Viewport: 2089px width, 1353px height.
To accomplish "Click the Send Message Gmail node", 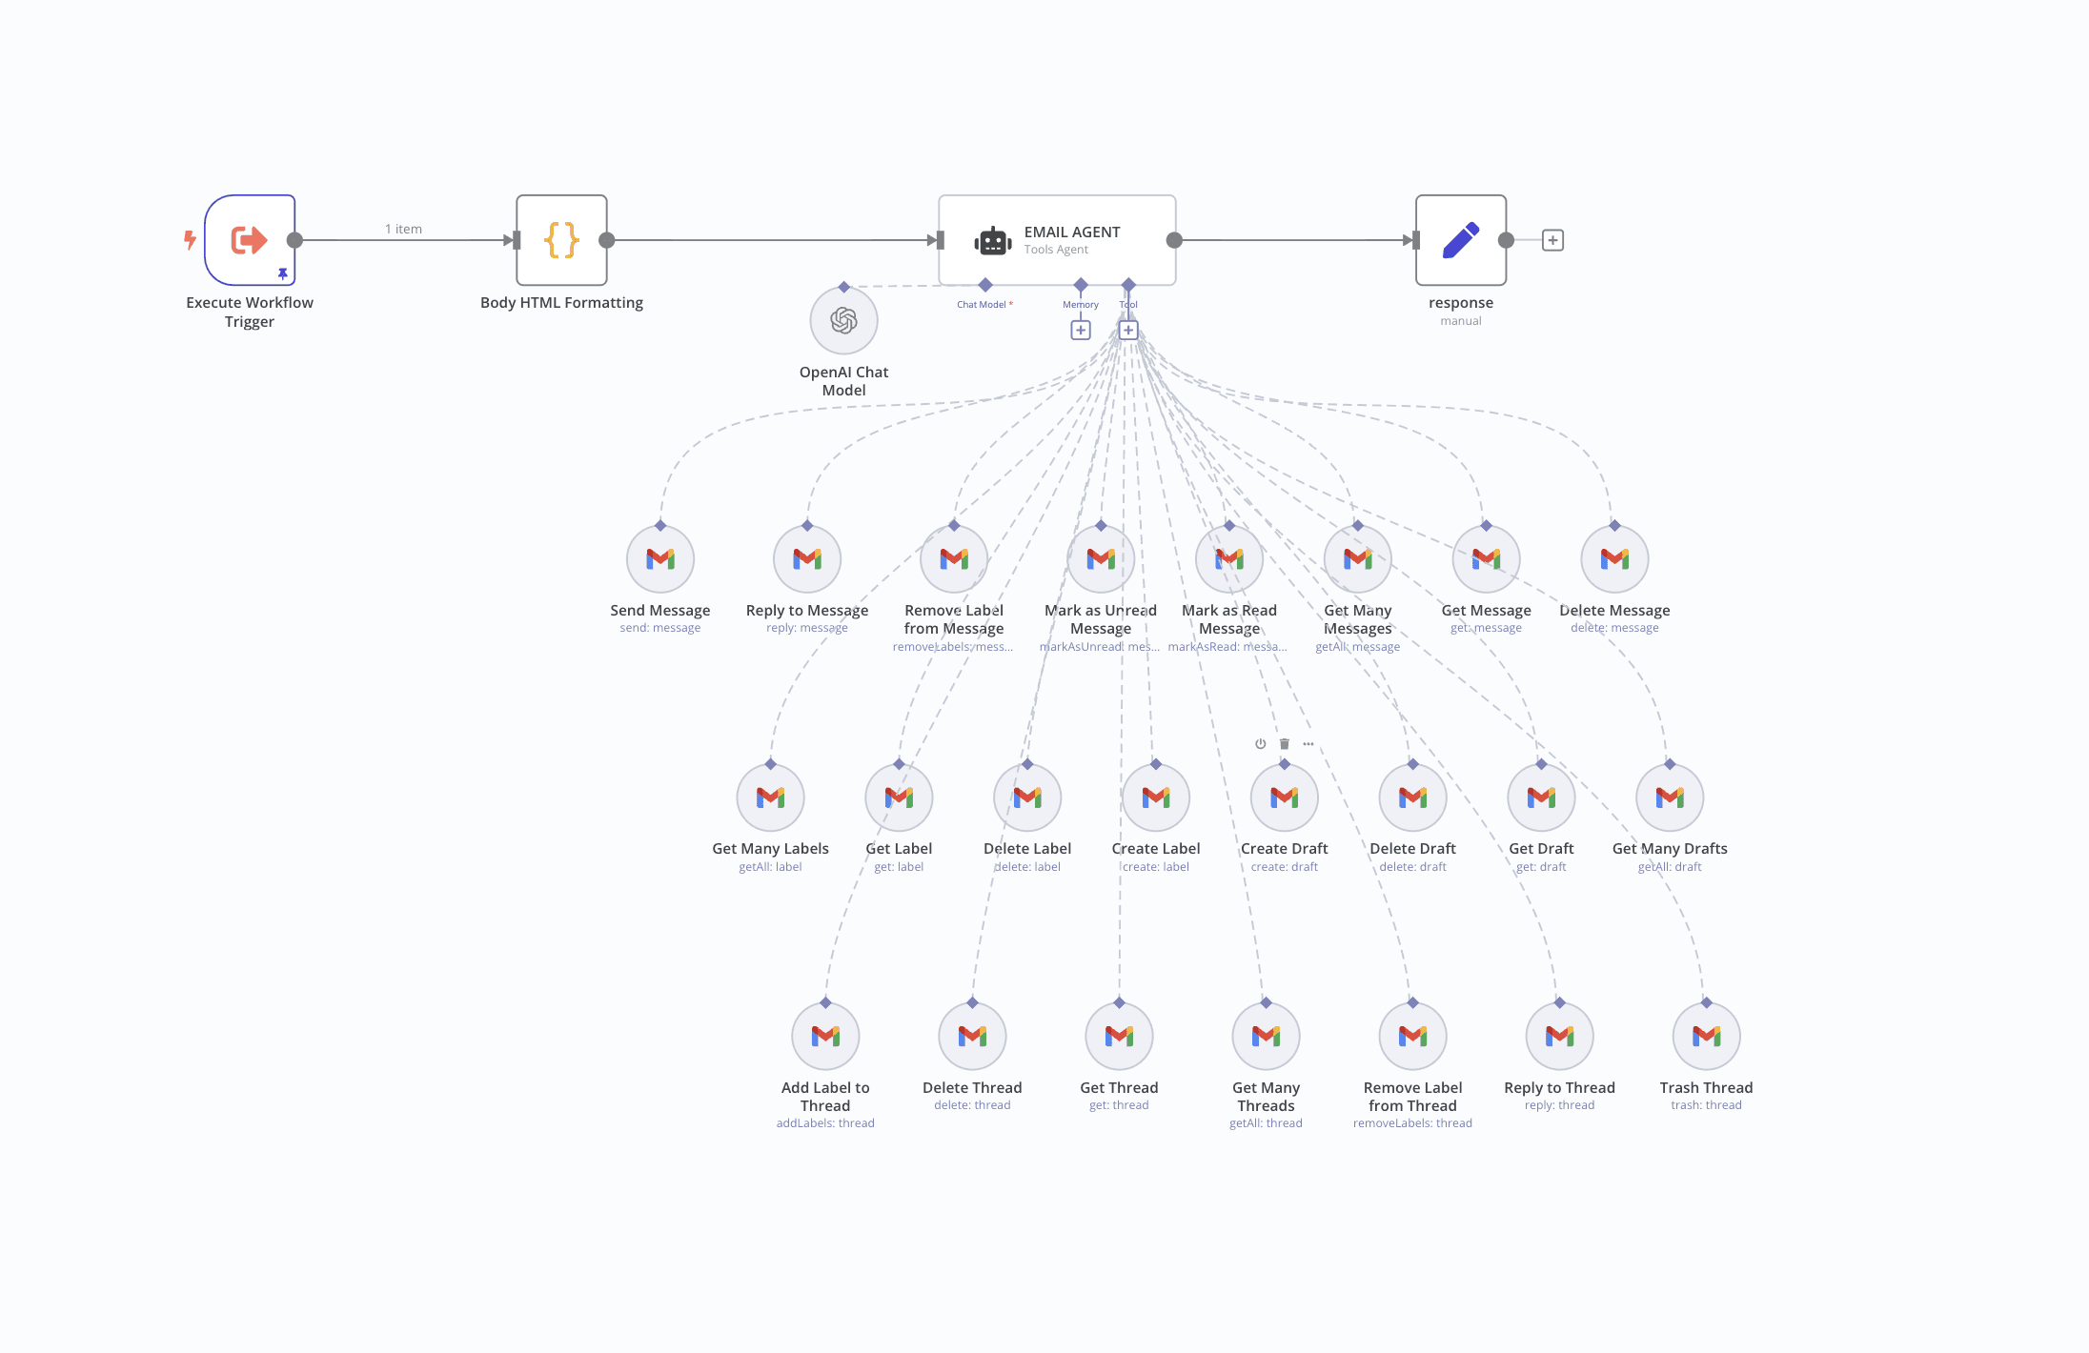I will tap(660, 558).
